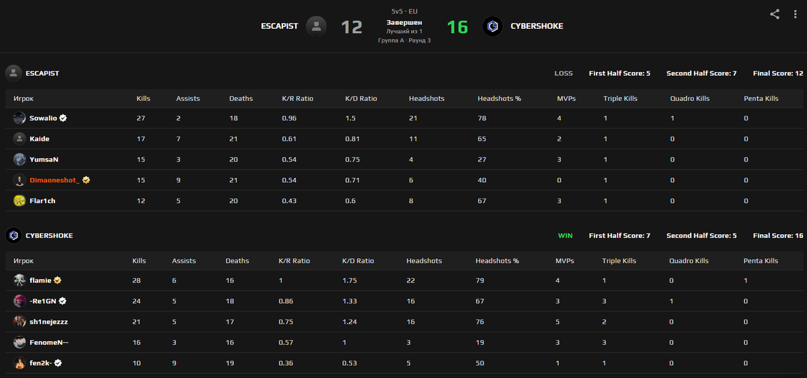807x378 pixels.
Task: Open Flar1ch's player profile
Action: (42, 200)
